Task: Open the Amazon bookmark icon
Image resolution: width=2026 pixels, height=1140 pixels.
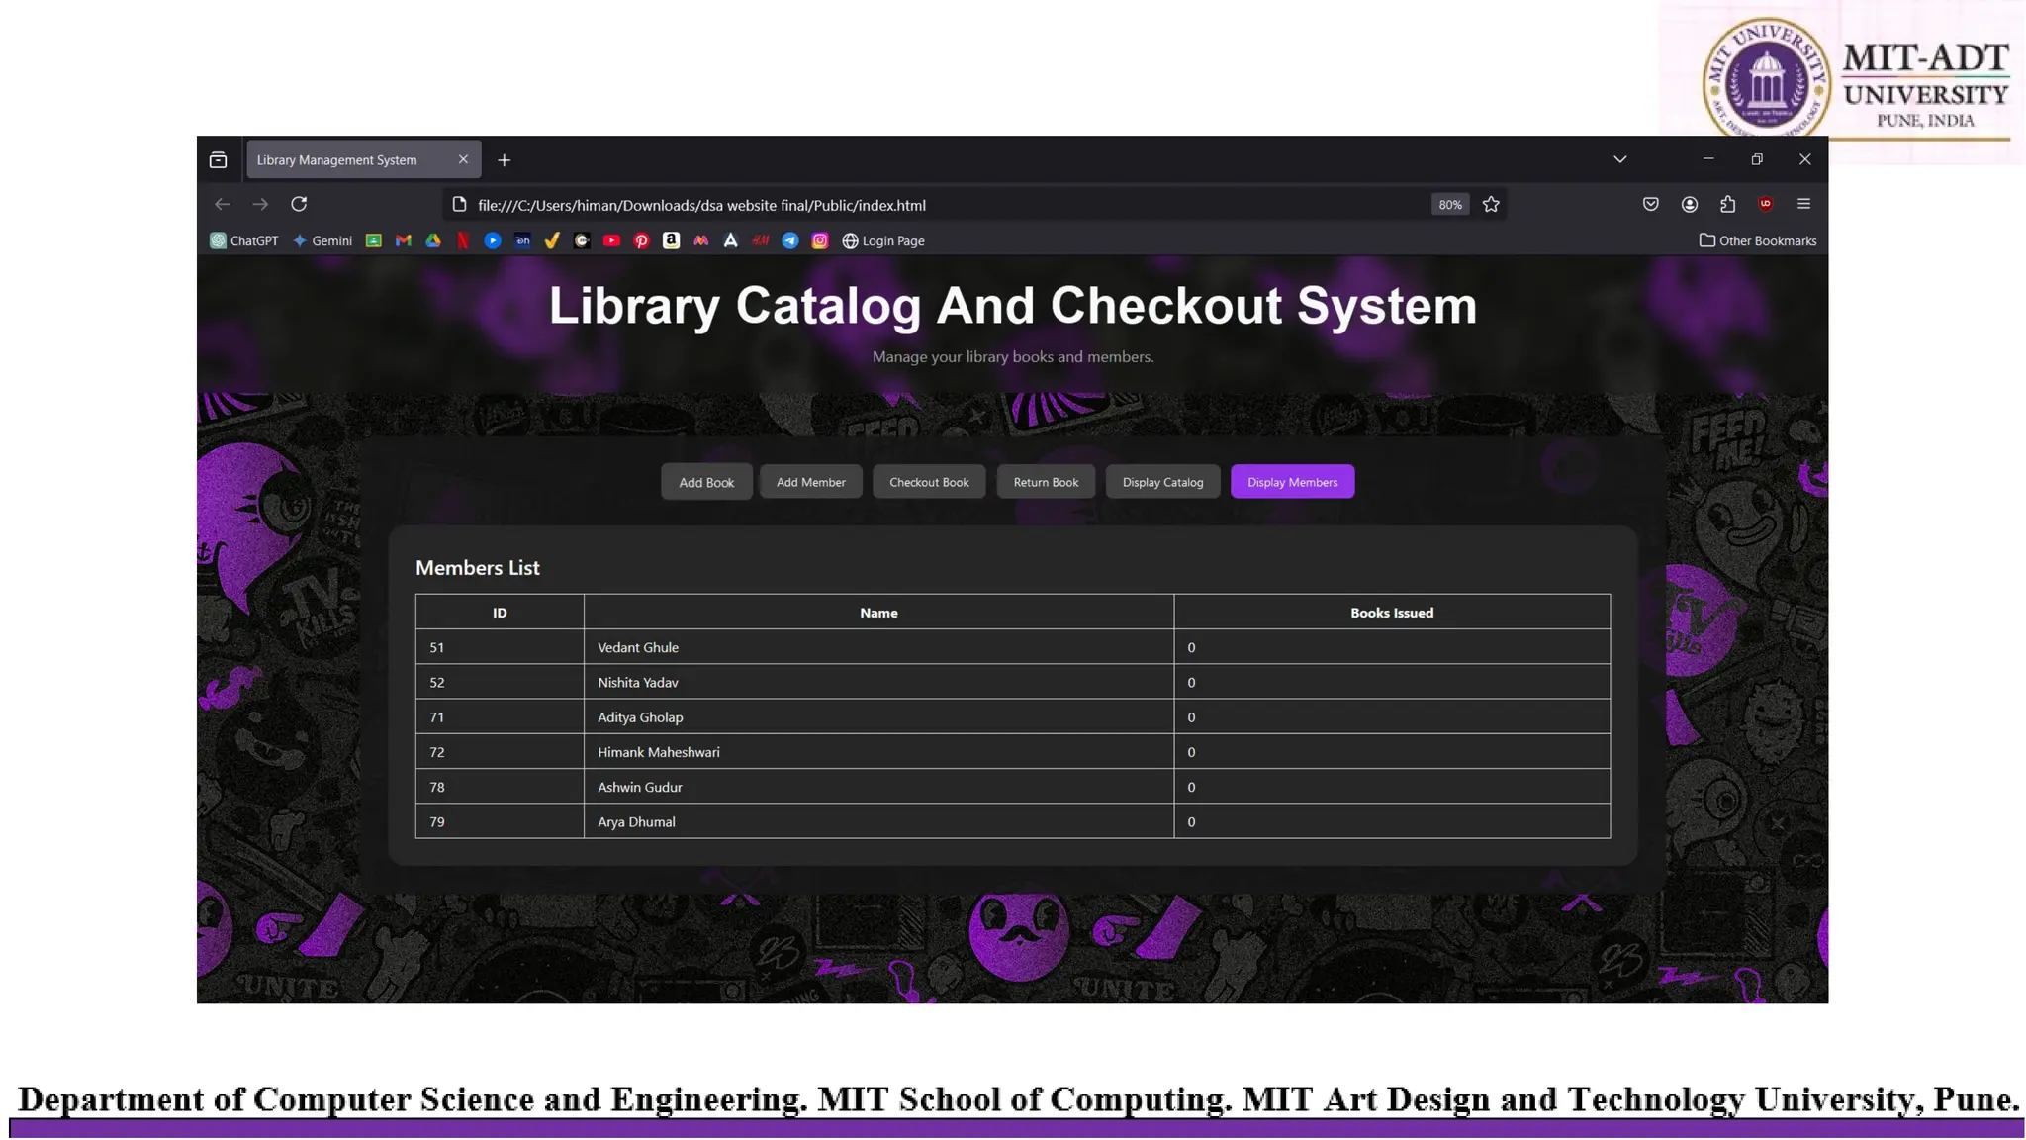Action: click(671, 240)
